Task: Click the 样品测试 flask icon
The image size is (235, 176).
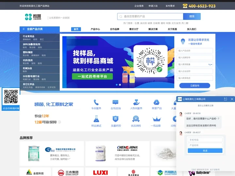Action: (x=96, y=119)
